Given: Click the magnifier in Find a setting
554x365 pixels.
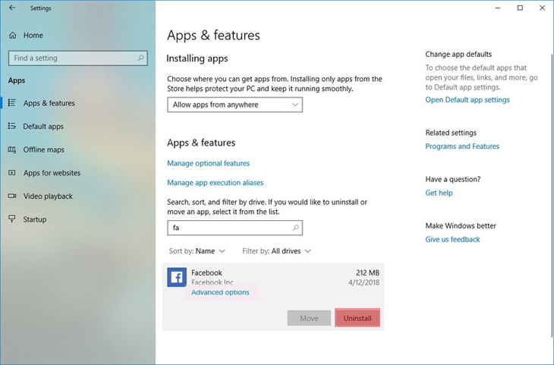Looking at the screenshot, I should tap(140, 58).
